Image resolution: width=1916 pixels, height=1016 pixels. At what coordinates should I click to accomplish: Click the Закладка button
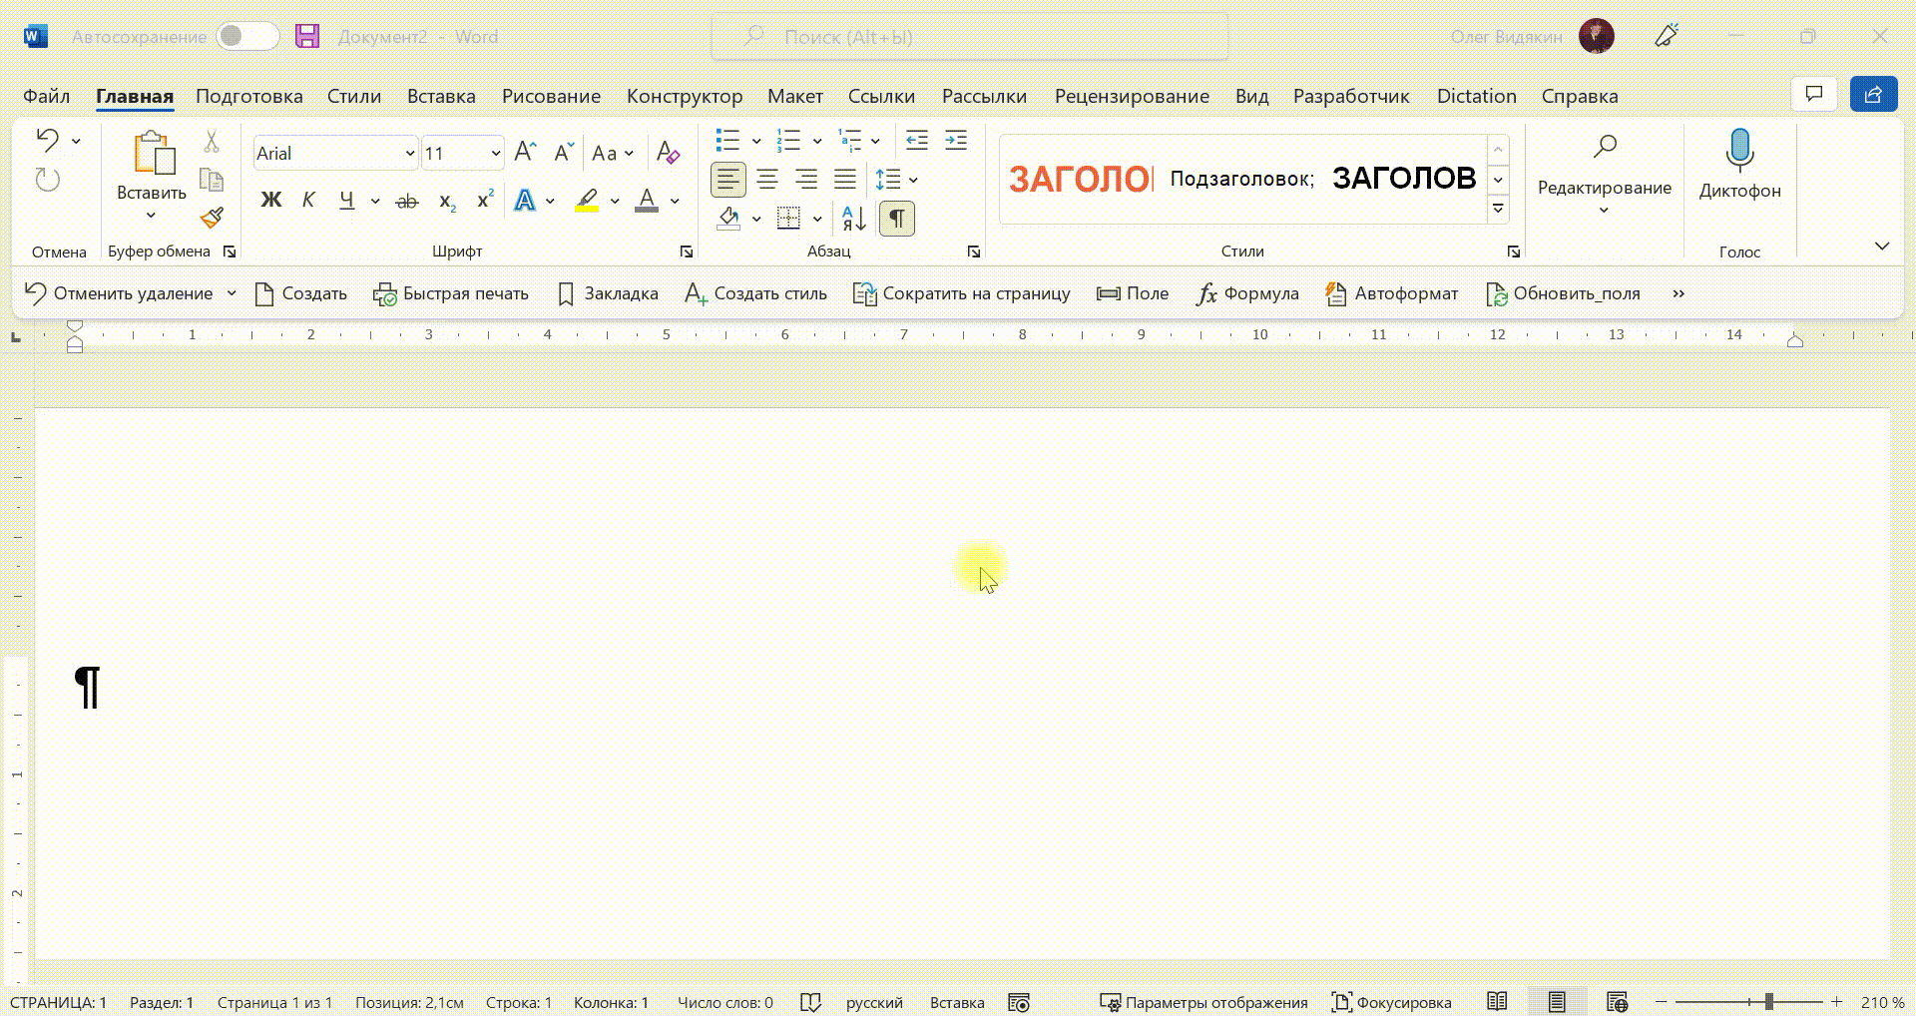(x=608, y=293)
